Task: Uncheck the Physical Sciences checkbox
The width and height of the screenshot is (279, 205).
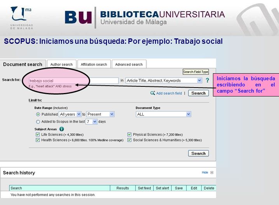Action: click(x=129, y=134)
